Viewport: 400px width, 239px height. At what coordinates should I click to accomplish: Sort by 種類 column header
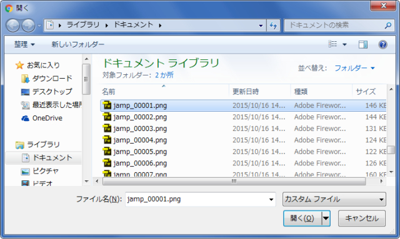[x=321, y=92]
